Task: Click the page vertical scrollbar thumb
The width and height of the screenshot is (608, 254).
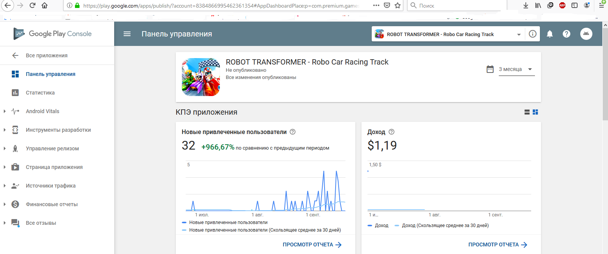Action: coord(605,74)
